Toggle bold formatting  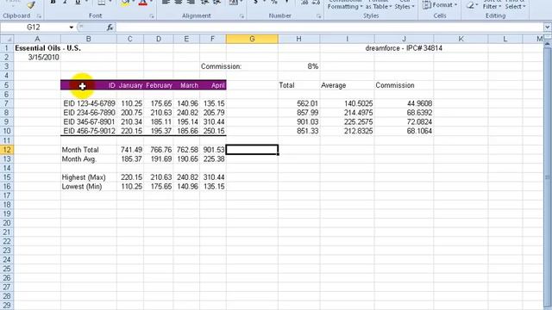[x=53, y=3]
